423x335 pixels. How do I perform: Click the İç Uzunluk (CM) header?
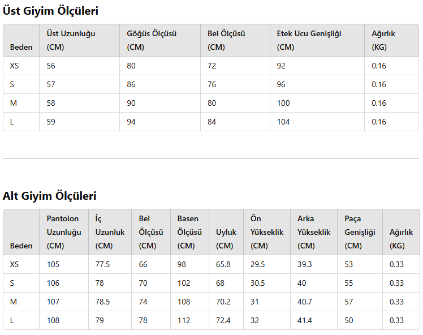110,232
